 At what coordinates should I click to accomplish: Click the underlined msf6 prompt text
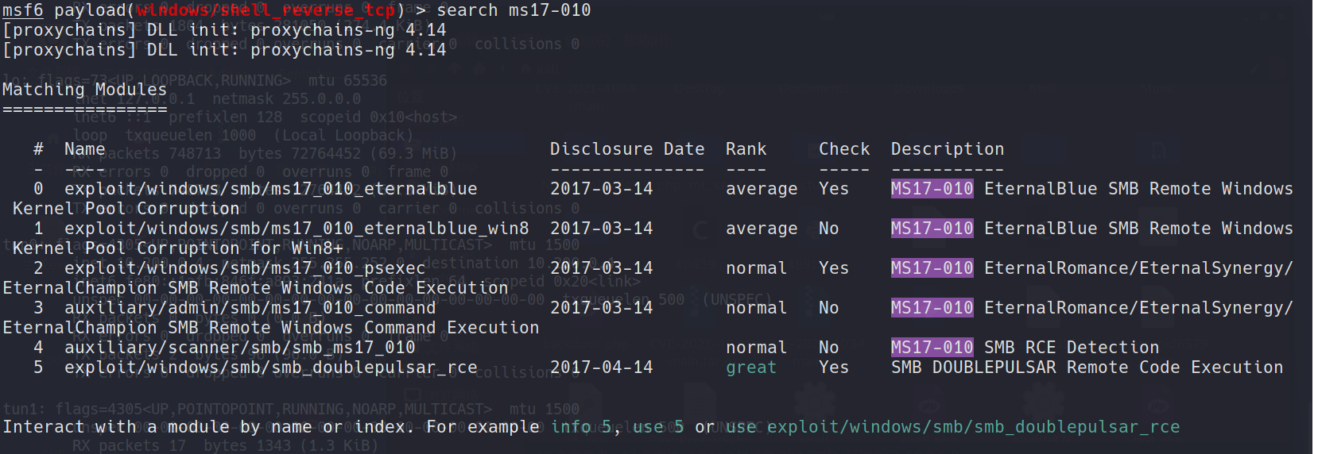22,10
